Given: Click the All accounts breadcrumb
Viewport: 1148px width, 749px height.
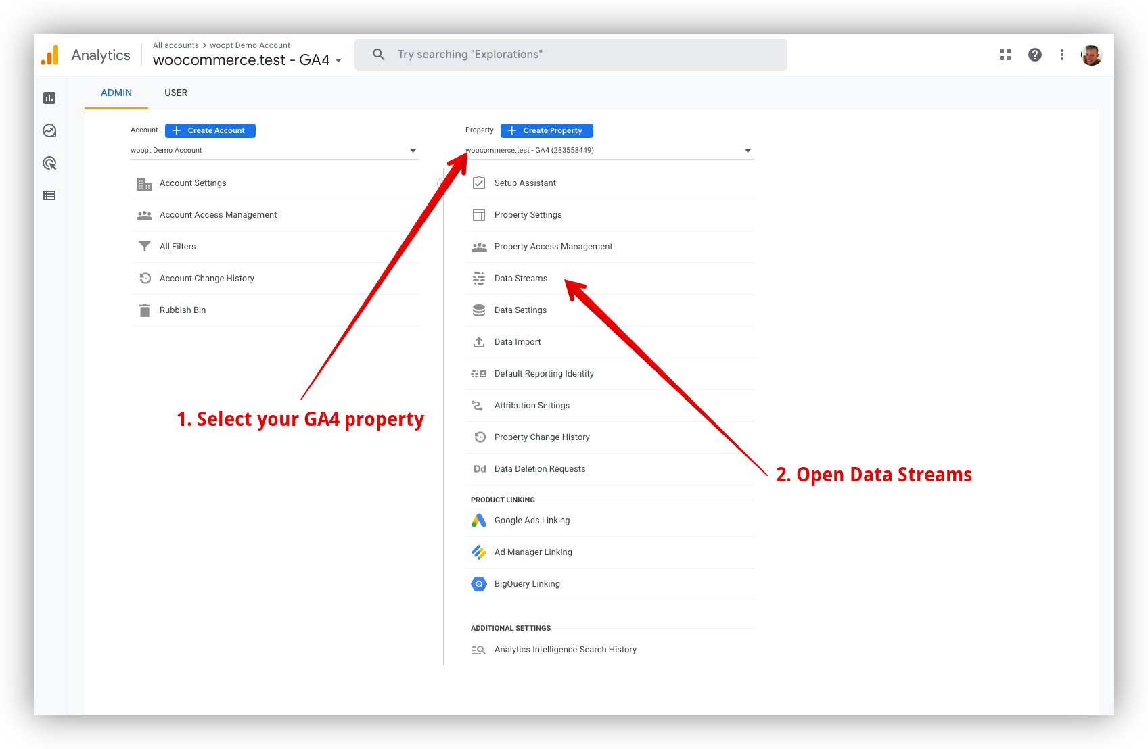Looking at the screenshot, I should pos(176,45).
